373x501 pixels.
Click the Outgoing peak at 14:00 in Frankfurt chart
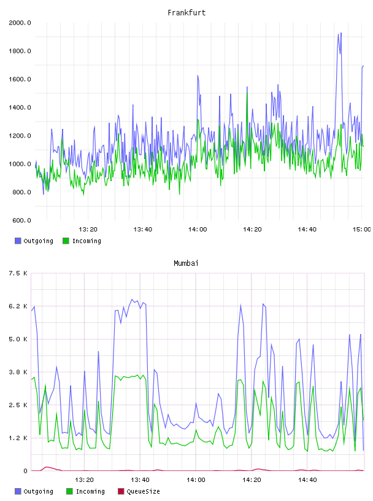coord(198,76)
